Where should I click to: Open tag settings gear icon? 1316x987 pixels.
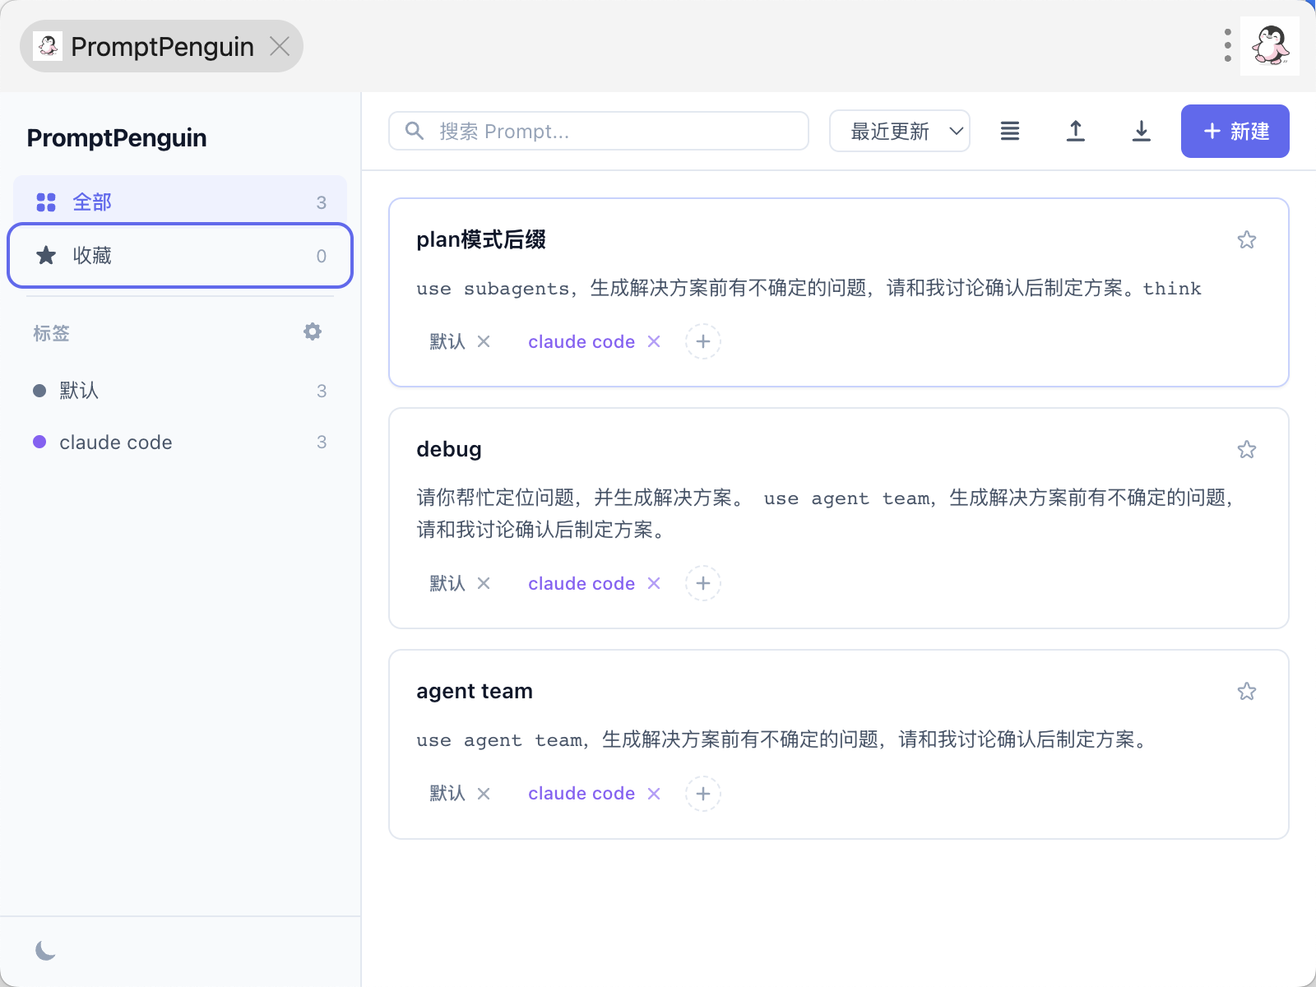click(x=313, y=331)
